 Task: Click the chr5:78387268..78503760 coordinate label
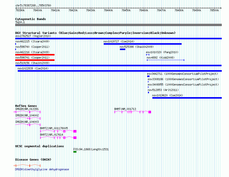(33, 6)
